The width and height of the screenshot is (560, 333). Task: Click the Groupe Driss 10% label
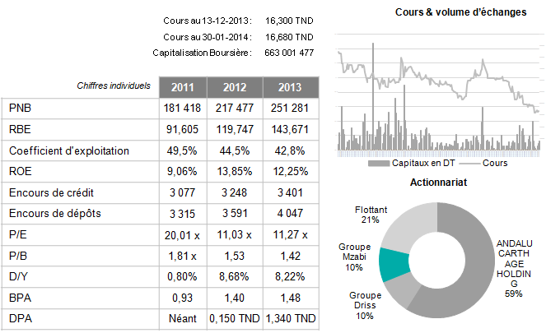click(x=365, y=306)
